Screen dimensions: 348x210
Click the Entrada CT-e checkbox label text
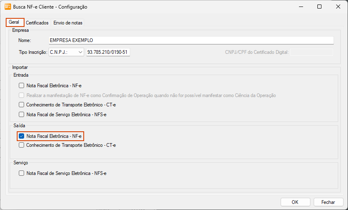point(71,105)
